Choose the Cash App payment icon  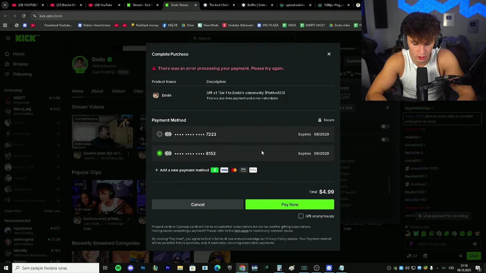click(x=215, y=170)
